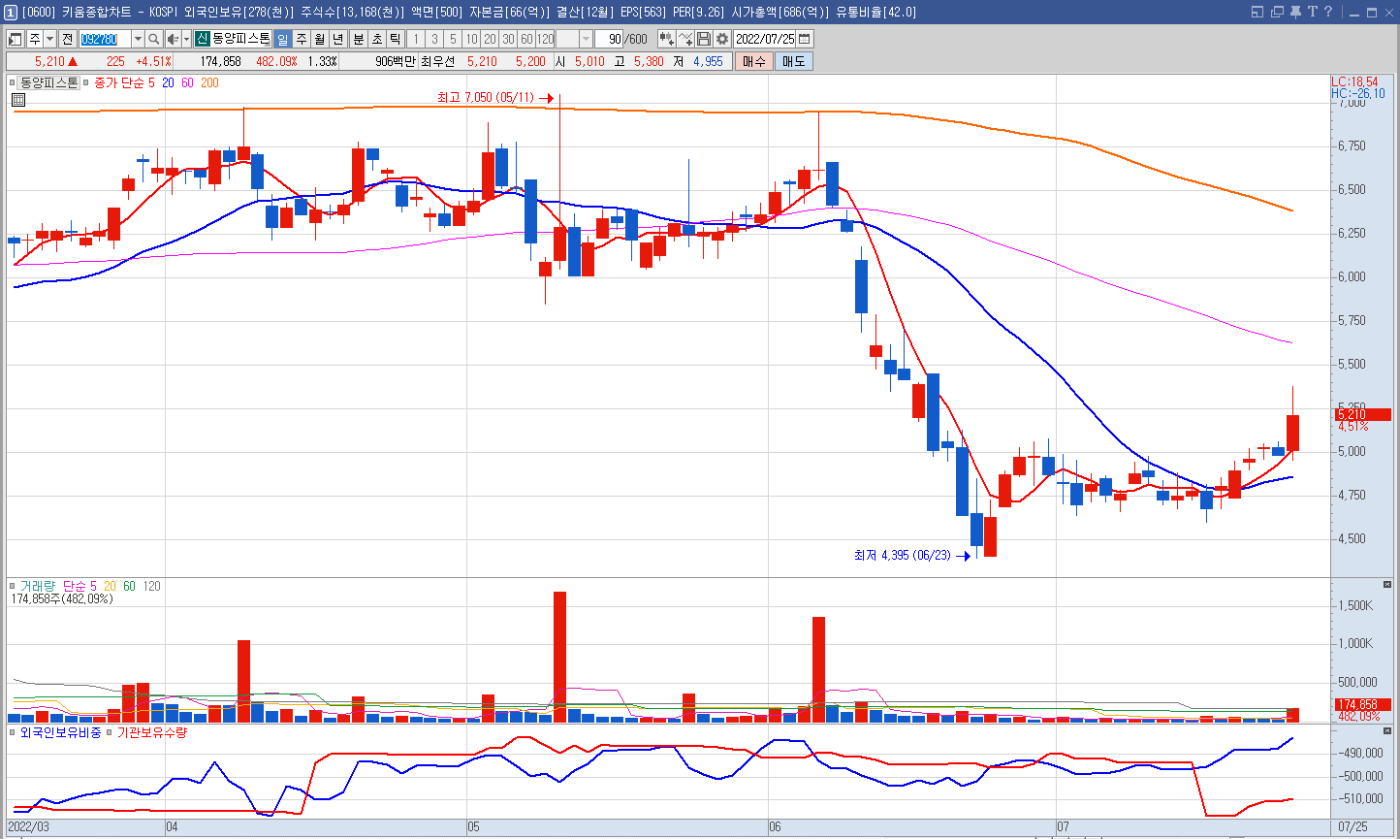Click the green 신 badge icon
This screenshot has width=1400, height=839.
[202, 39]
